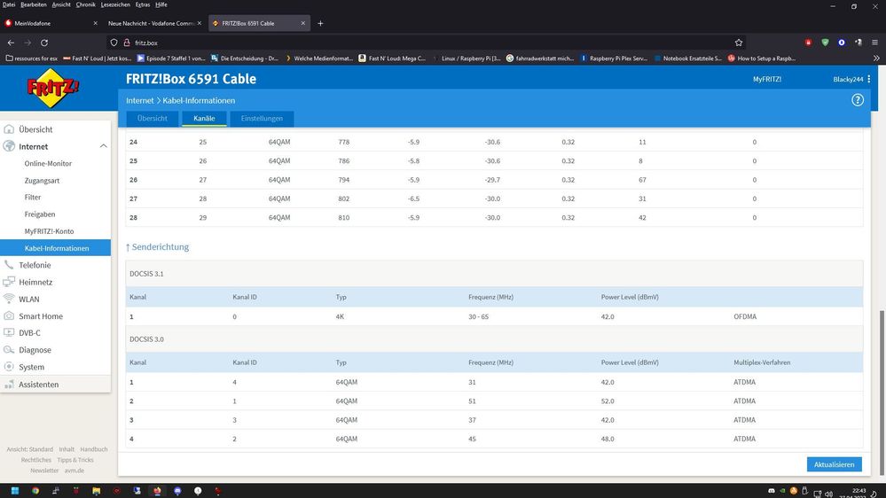Image resolution: width=886 pixels, height=498 pixels.
Task: Click the taskbar clock showing 22:43
Action: [859, 493]
